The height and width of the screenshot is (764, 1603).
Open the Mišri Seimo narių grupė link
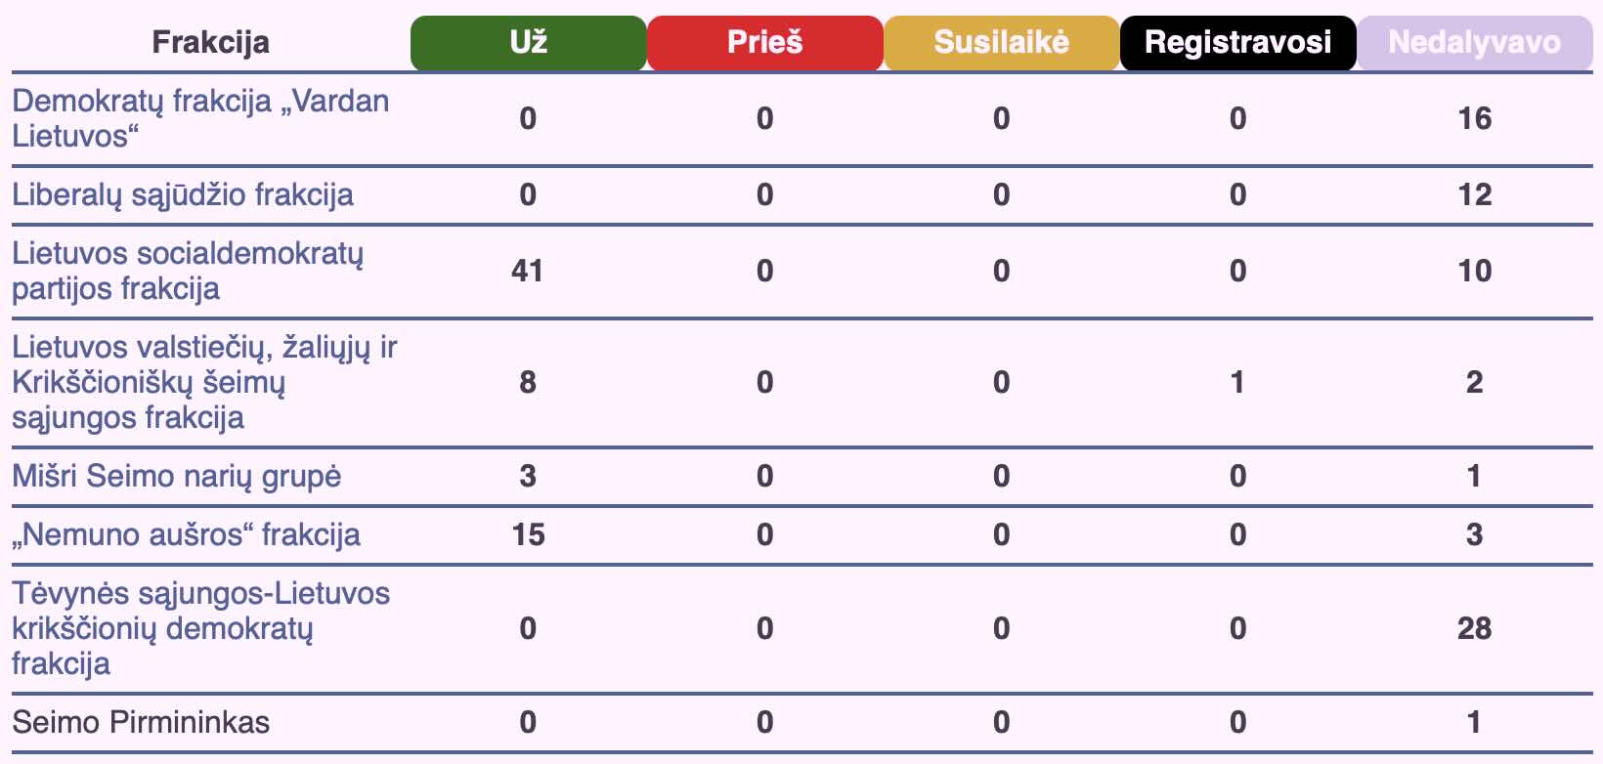click(x=177, y=476)
